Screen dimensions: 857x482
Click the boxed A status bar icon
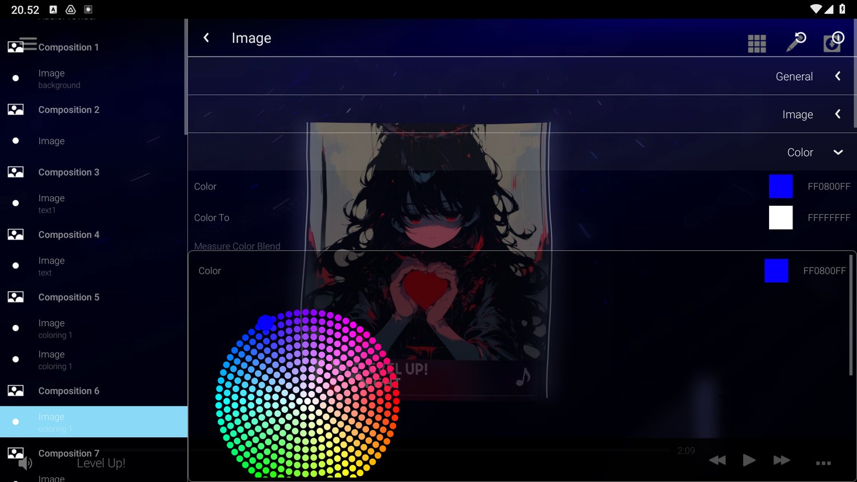(x=53, y=9)
